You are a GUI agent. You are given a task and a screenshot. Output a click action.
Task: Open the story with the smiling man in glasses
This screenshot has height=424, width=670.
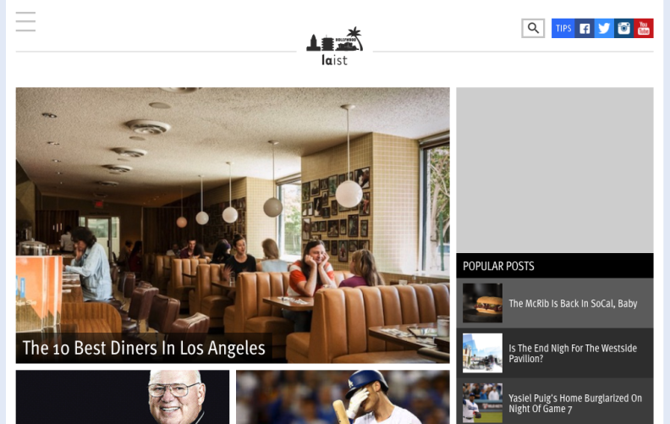coord(123,397)
